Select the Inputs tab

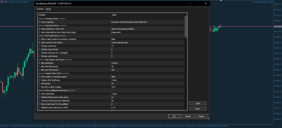[x=48, y=9]
